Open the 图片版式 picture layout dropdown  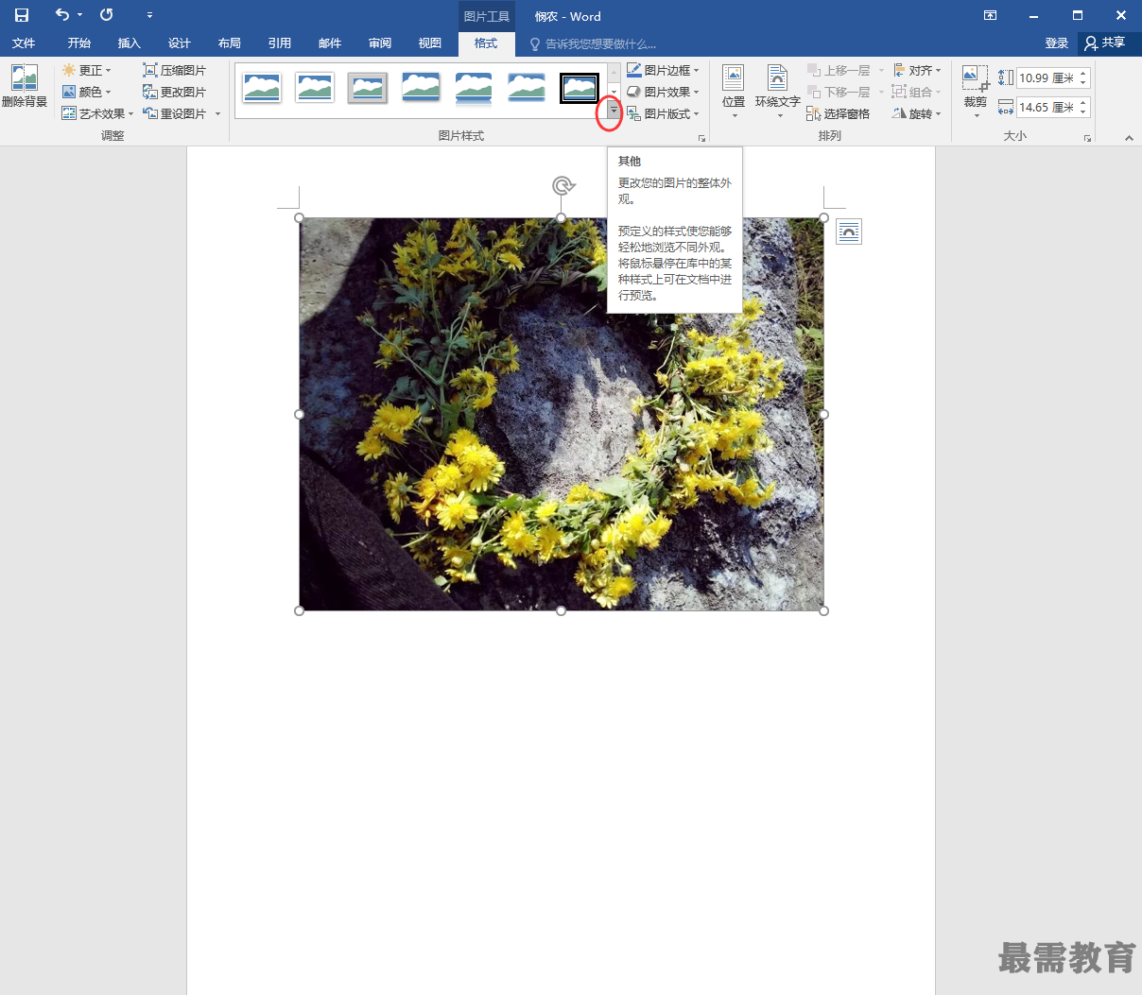coord(664,113)
